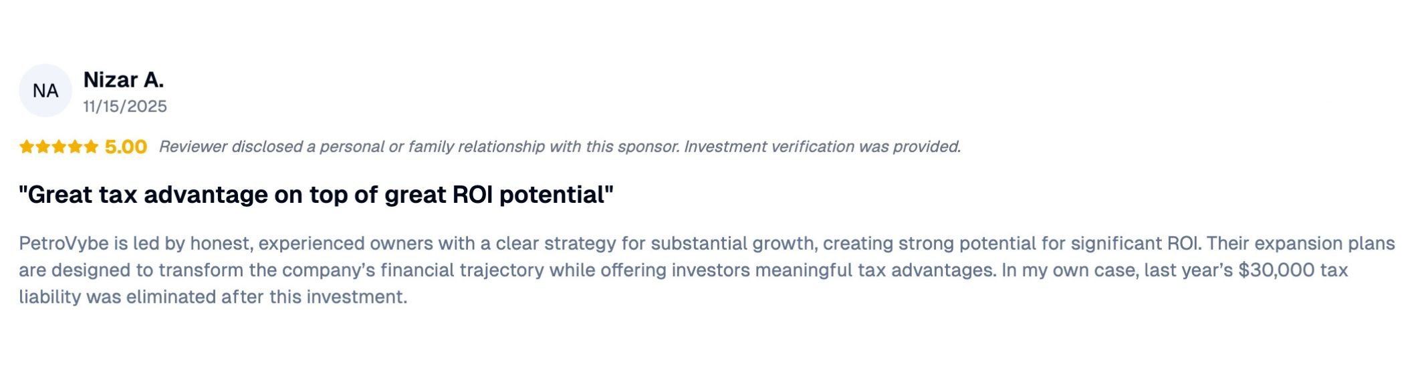Click the fourth star in the rating
Viewport: 1428px width, 371px height.
[75, 147]
